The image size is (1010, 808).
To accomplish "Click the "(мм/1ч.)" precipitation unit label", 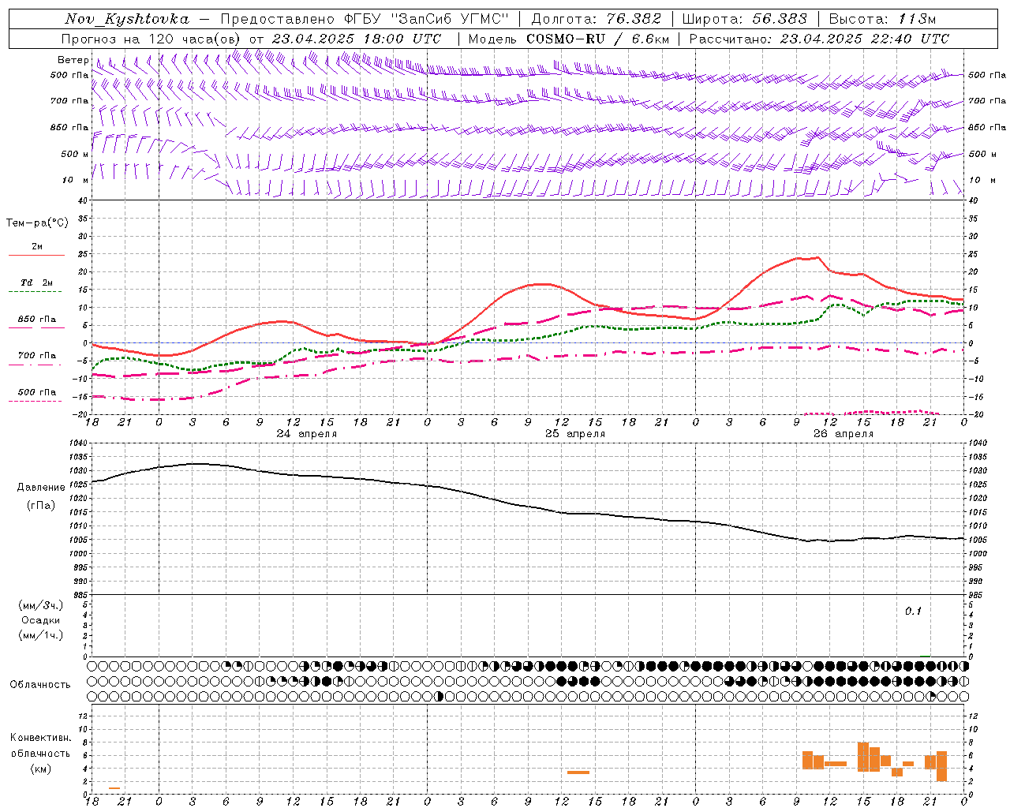I will tap(41, 635).
